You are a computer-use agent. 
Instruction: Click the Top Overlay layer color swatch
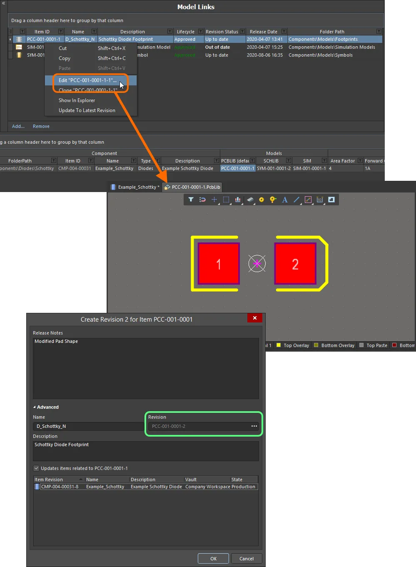278,345
